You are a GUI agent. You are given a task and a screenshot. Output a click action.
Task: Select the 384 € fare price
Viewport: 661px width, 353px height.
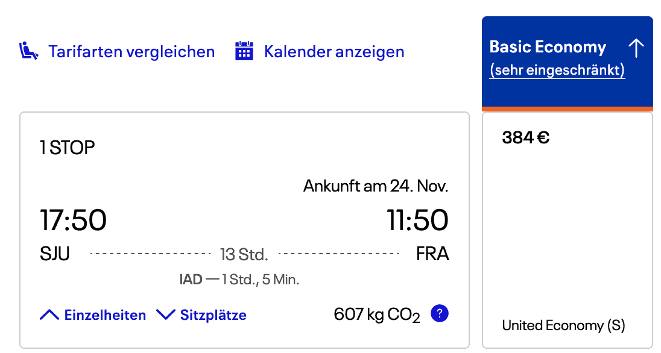coord(525,138)
